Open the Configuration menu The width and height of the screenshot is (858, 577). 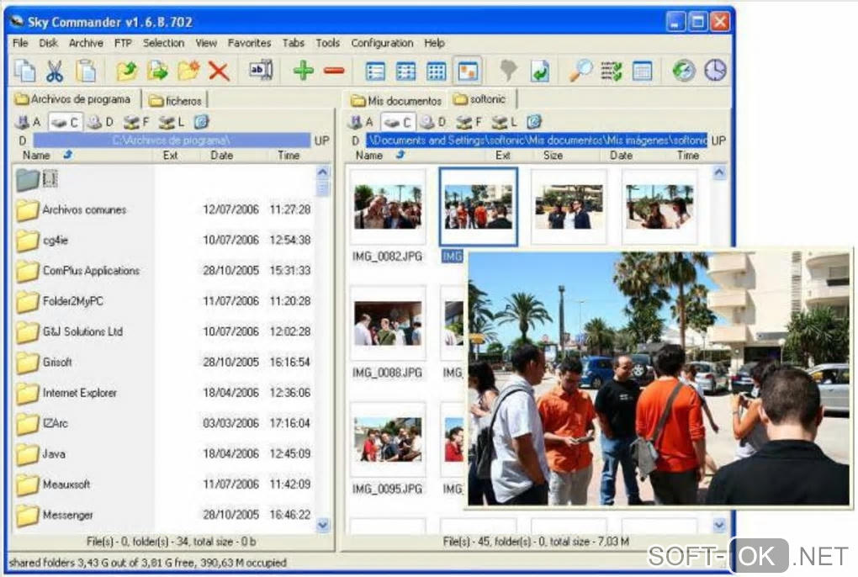pos(382,43)
